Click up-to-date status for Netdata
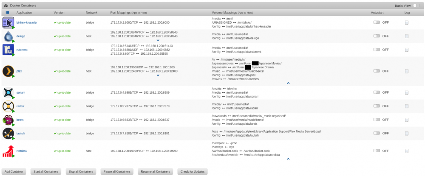425x176 pixels. [x=62, y=151]
